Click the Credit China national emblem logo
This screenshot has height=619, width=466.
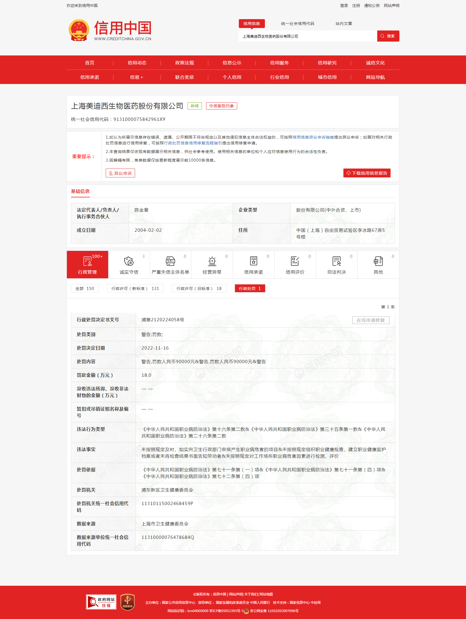pyautogui.click(x=79, y=30)
